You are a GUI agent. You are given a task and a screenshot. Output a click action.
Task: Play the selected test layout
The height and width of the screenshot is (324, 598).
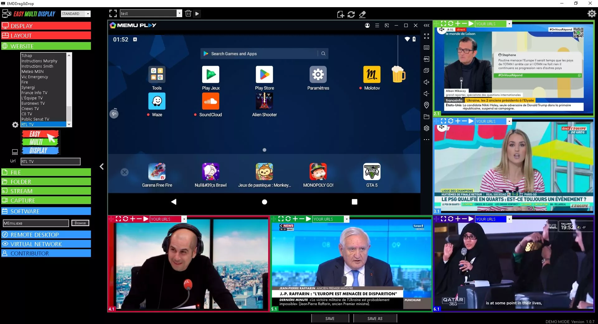point(197,13)
